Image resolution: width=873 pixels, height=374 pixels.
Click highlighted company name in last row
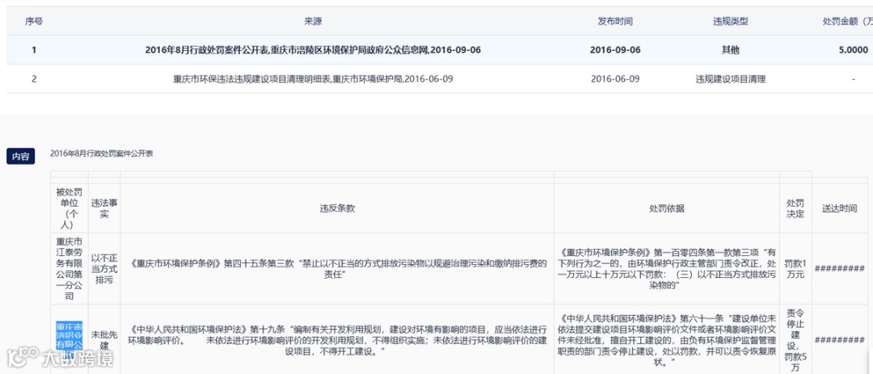[69, 340]
